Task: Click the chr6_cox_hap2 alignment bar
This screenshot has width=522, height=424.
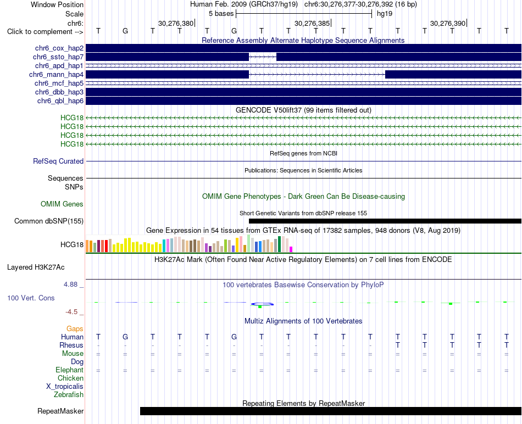Action: click(304, 48)
